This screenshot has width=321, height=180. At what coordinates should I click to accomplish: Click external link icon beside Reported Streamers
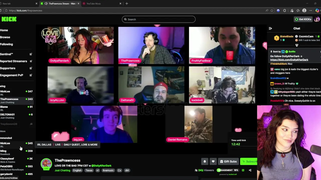31,61
